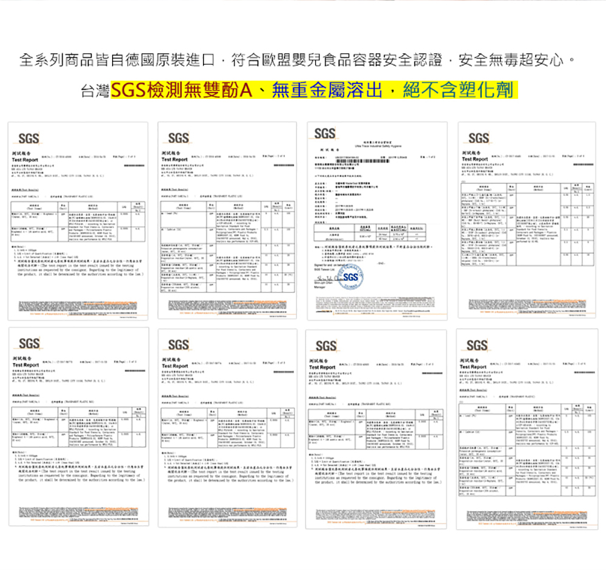Click the blue text "無重金屬溶出"
606x570 pixels.
pos(327,90)
